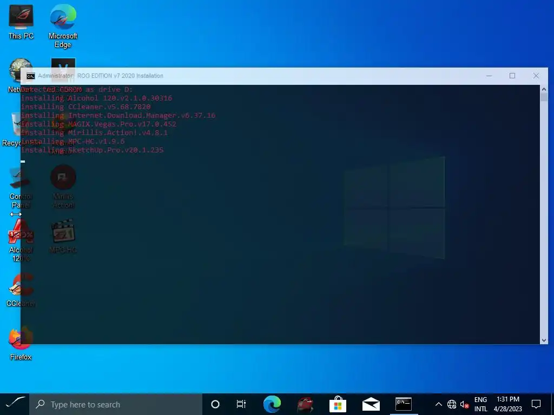Launch Microsoft Edge from taskbar
Viewport: 554px width, 415px height.
(x=272, y=404)
